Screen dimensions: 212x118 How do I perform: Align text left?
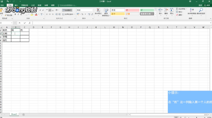click(47, 14)
